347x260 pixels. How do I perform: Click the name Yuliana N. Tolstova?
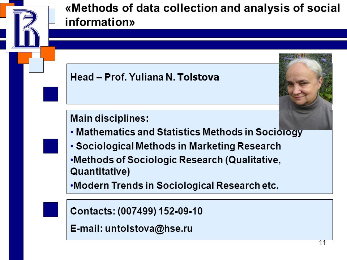(x=174, y=77)
